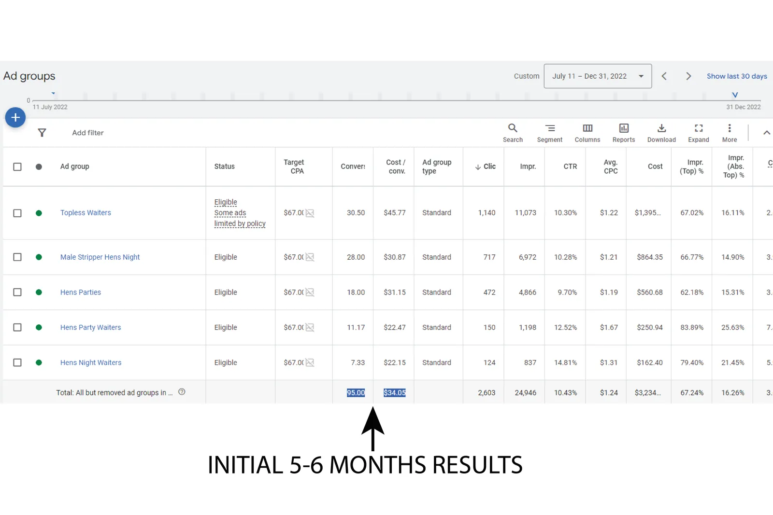
Task: Click help icon next to Total row
Action: point(182,392)
